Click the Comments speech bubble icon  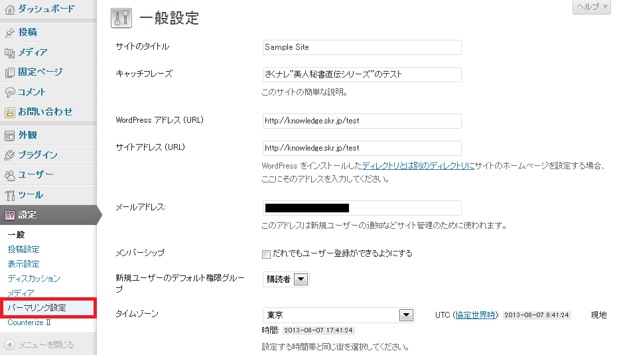[9, 92]
